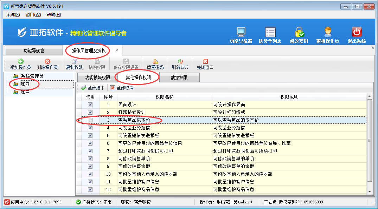Toggle the 可修改销售单价 checkbox
378x209 pixels.
tap(90, 159)
